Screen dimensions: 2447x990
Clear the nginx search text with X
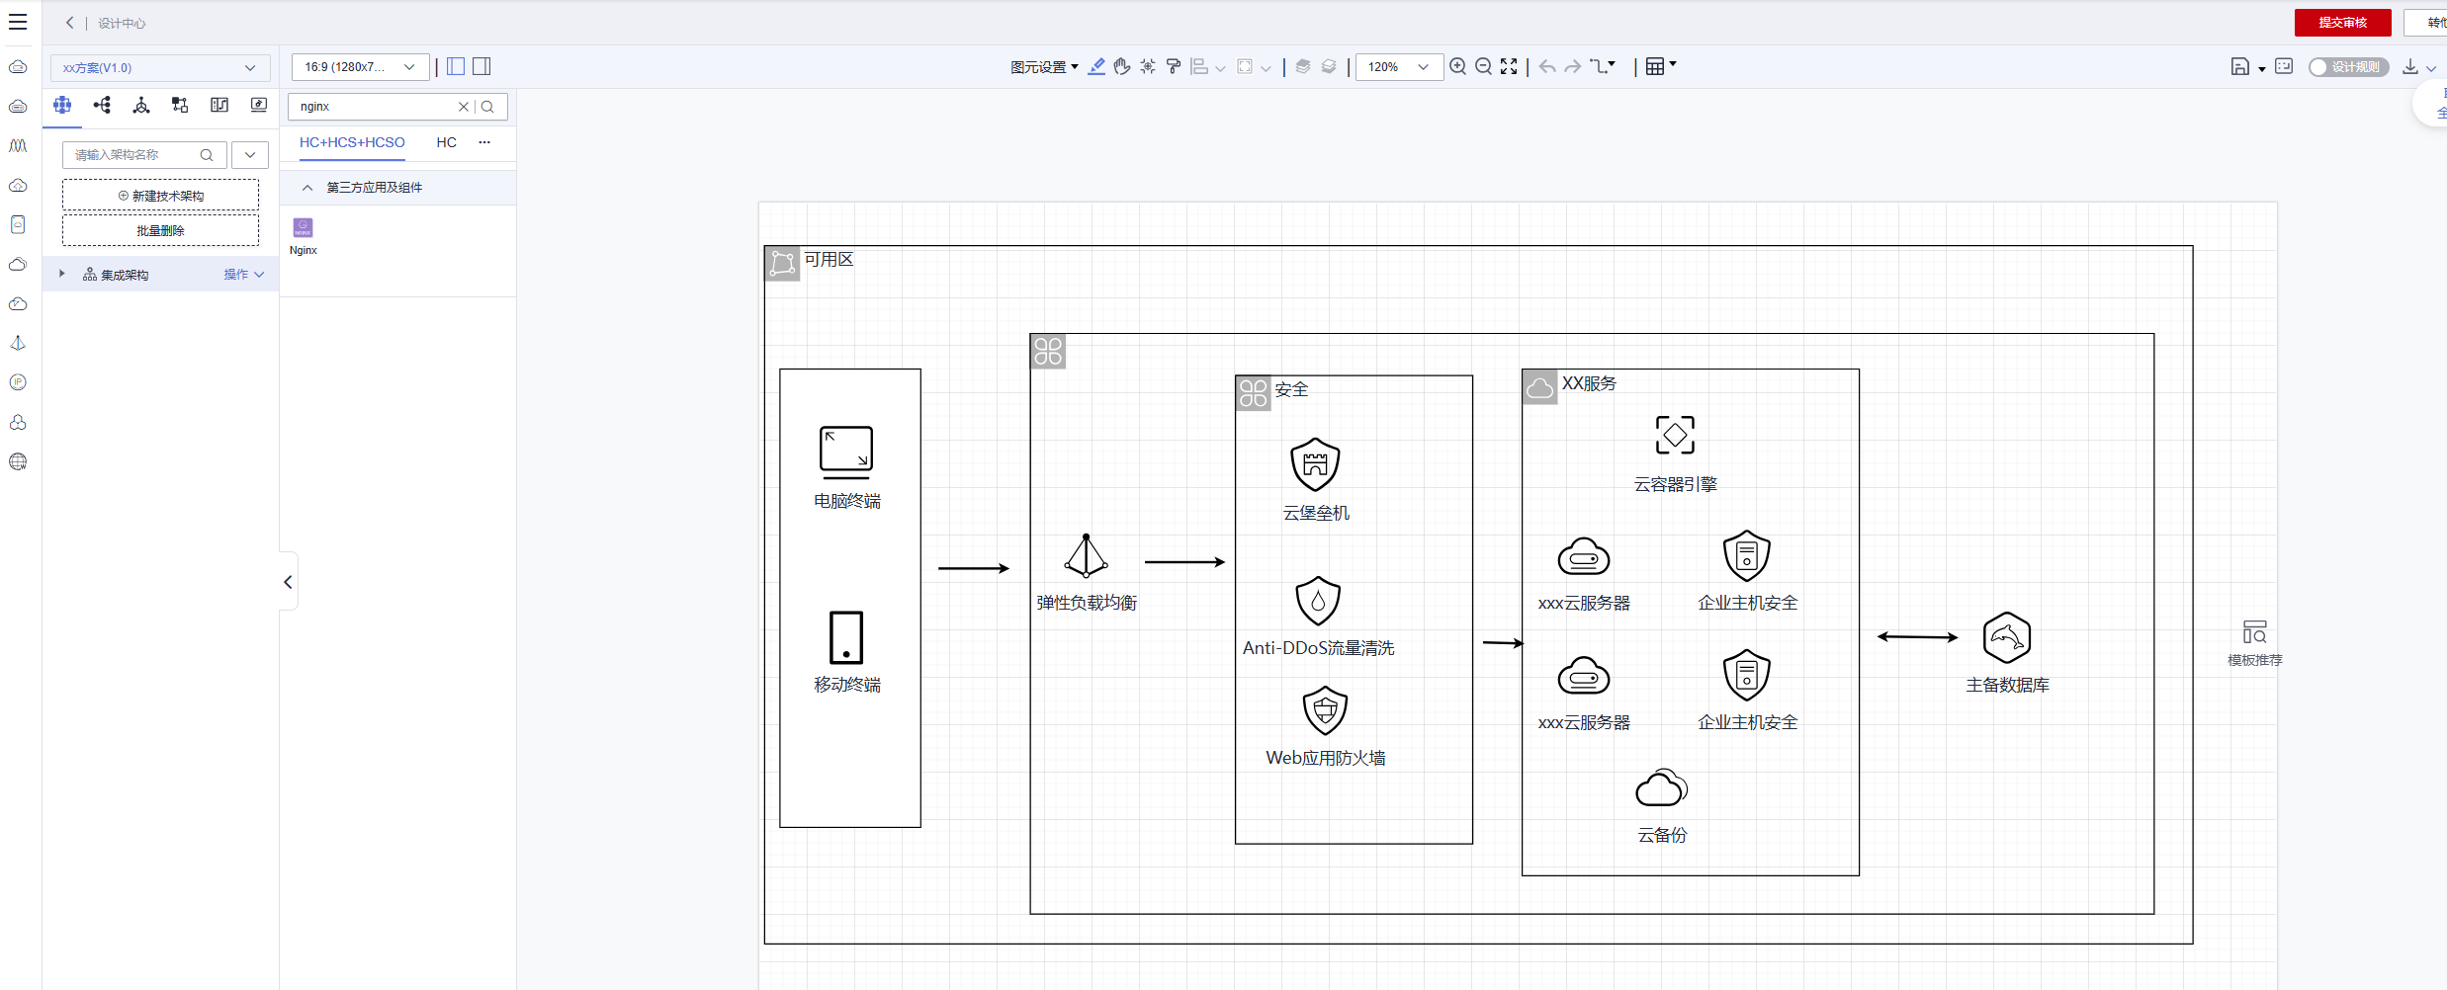463,107
